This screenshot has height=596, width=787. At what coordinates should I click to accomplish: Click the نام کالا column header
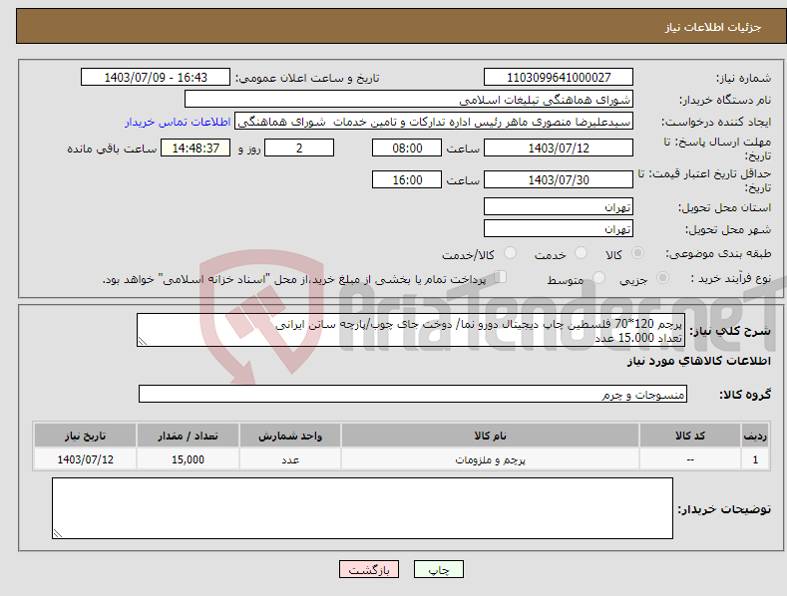490,436
